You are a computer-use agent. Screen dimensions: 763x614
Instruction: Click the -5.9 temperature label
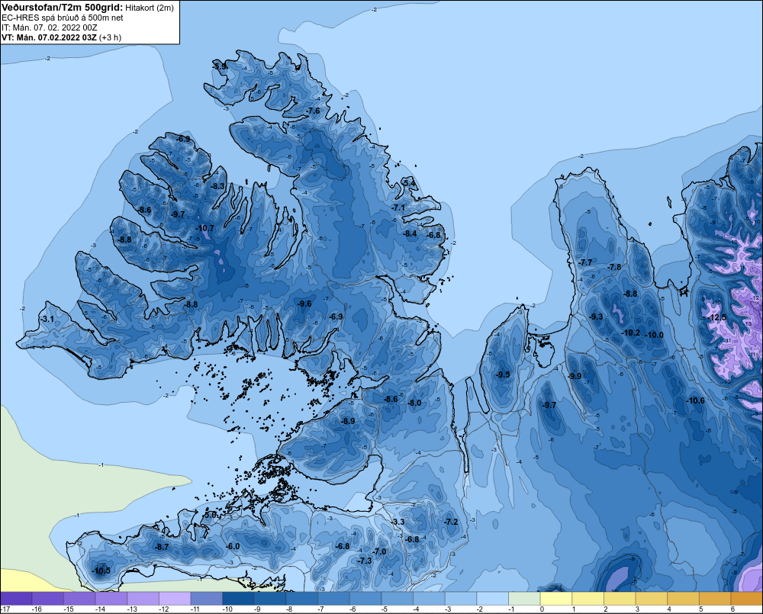(221, 66)
